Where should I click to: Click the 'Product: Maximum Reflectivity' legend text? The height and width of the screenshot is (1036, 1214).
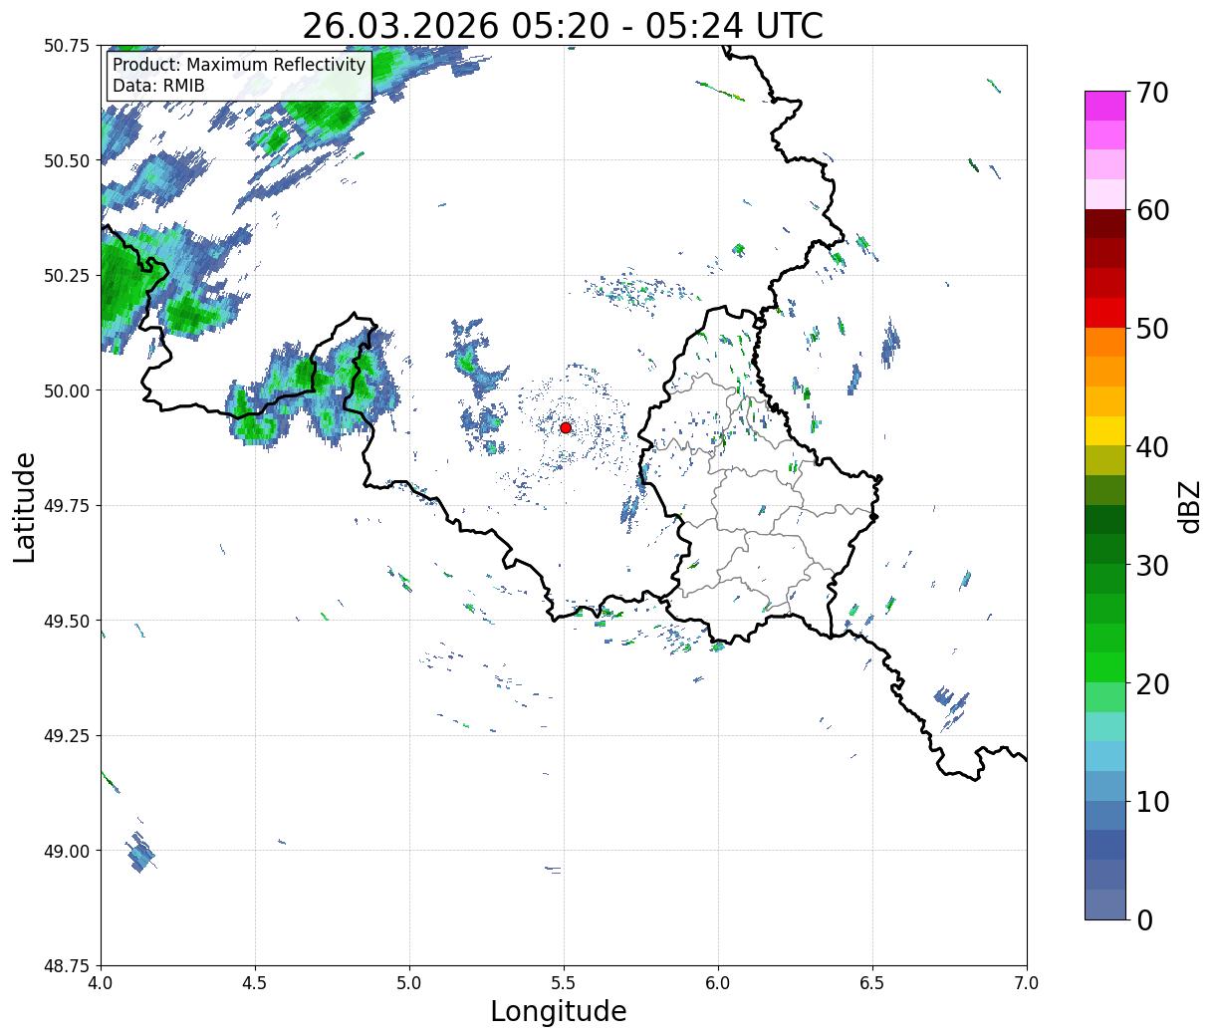pyautogui.click(x=239, y=65)
